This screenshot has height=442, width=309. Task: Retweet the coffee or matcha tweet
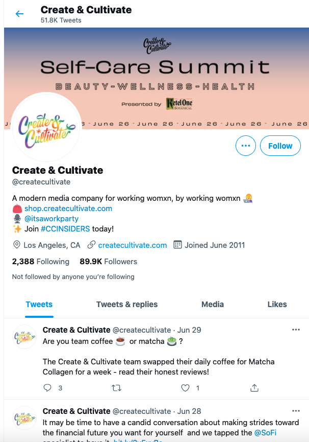click(x=116, y=388)
